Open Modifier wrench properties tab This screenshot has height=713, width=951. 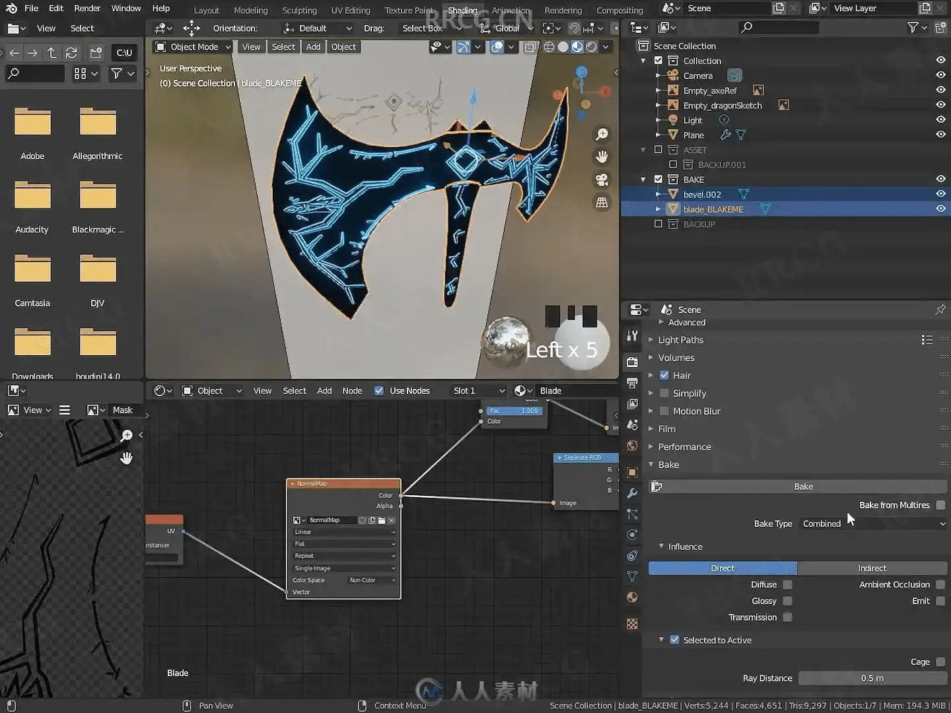[x=632, y=493]
